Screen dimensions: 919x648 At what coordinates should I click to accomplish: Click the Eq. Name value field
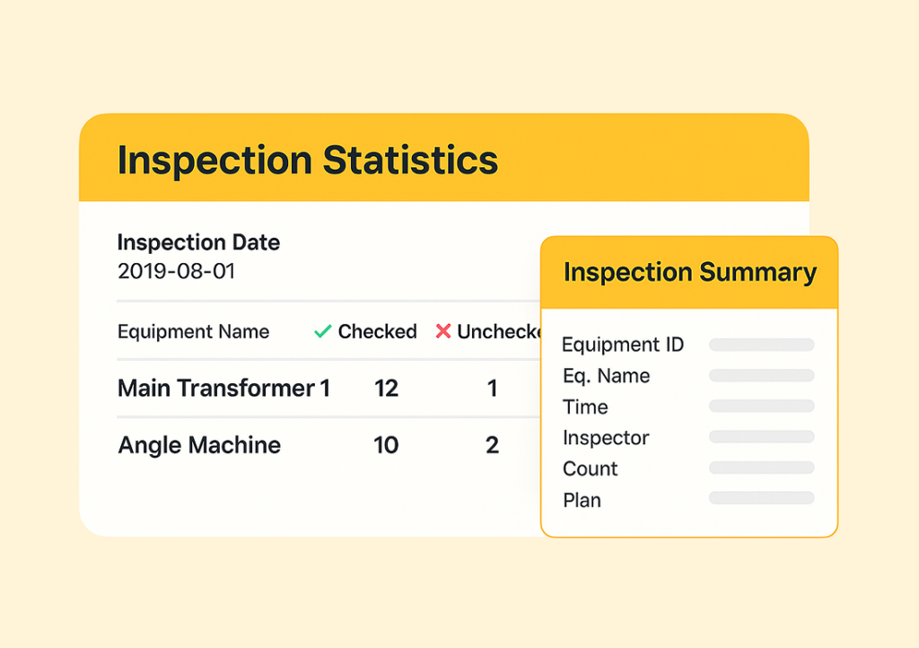point(761,376)
